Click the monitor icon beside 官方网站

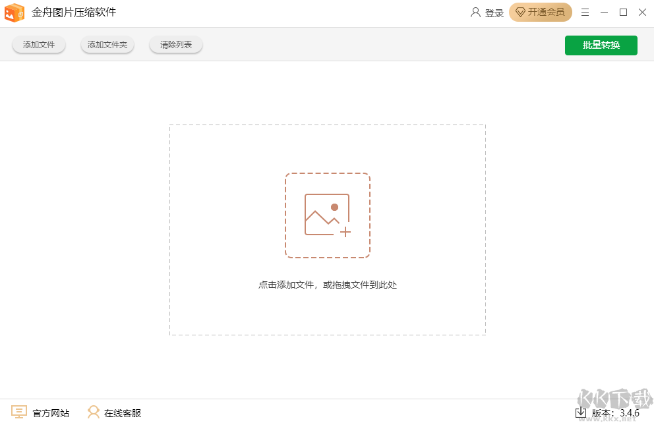tap(20, 412)
